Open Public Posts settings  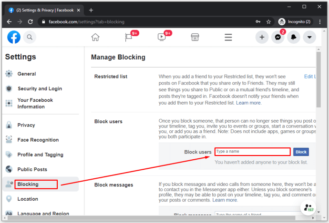(x=32, y=169)
